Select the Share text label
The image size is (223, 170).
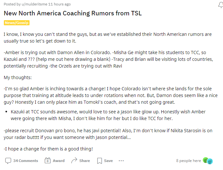(84, 161)
